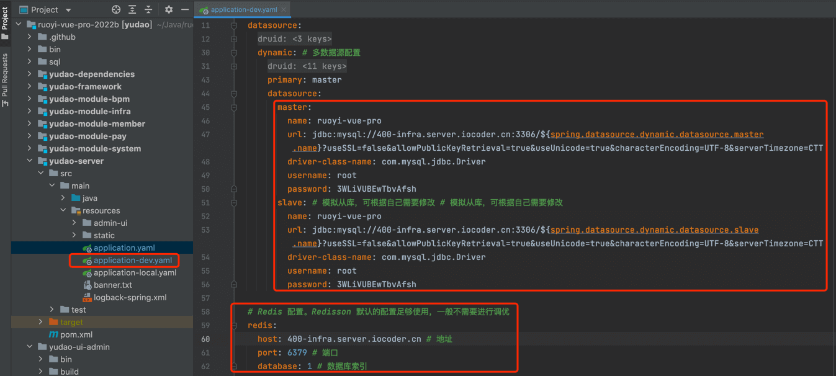The width and height of the screenshot is (836, 376).
Task: Collapse the datasource fold on line 11
Action: click(233, 25)
